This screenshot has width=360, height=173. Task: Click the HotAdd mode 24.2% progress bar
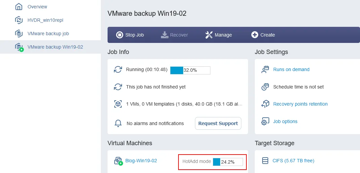[228, 162]
